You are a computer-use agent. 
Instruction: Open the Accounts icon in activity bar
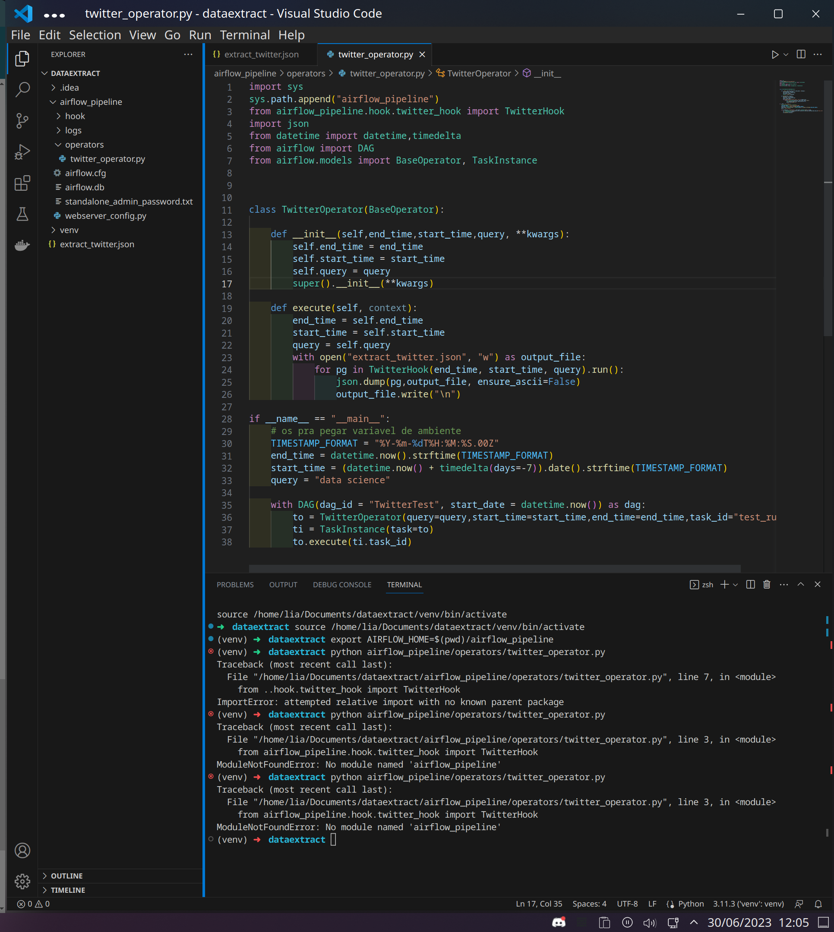click(22, 850)
